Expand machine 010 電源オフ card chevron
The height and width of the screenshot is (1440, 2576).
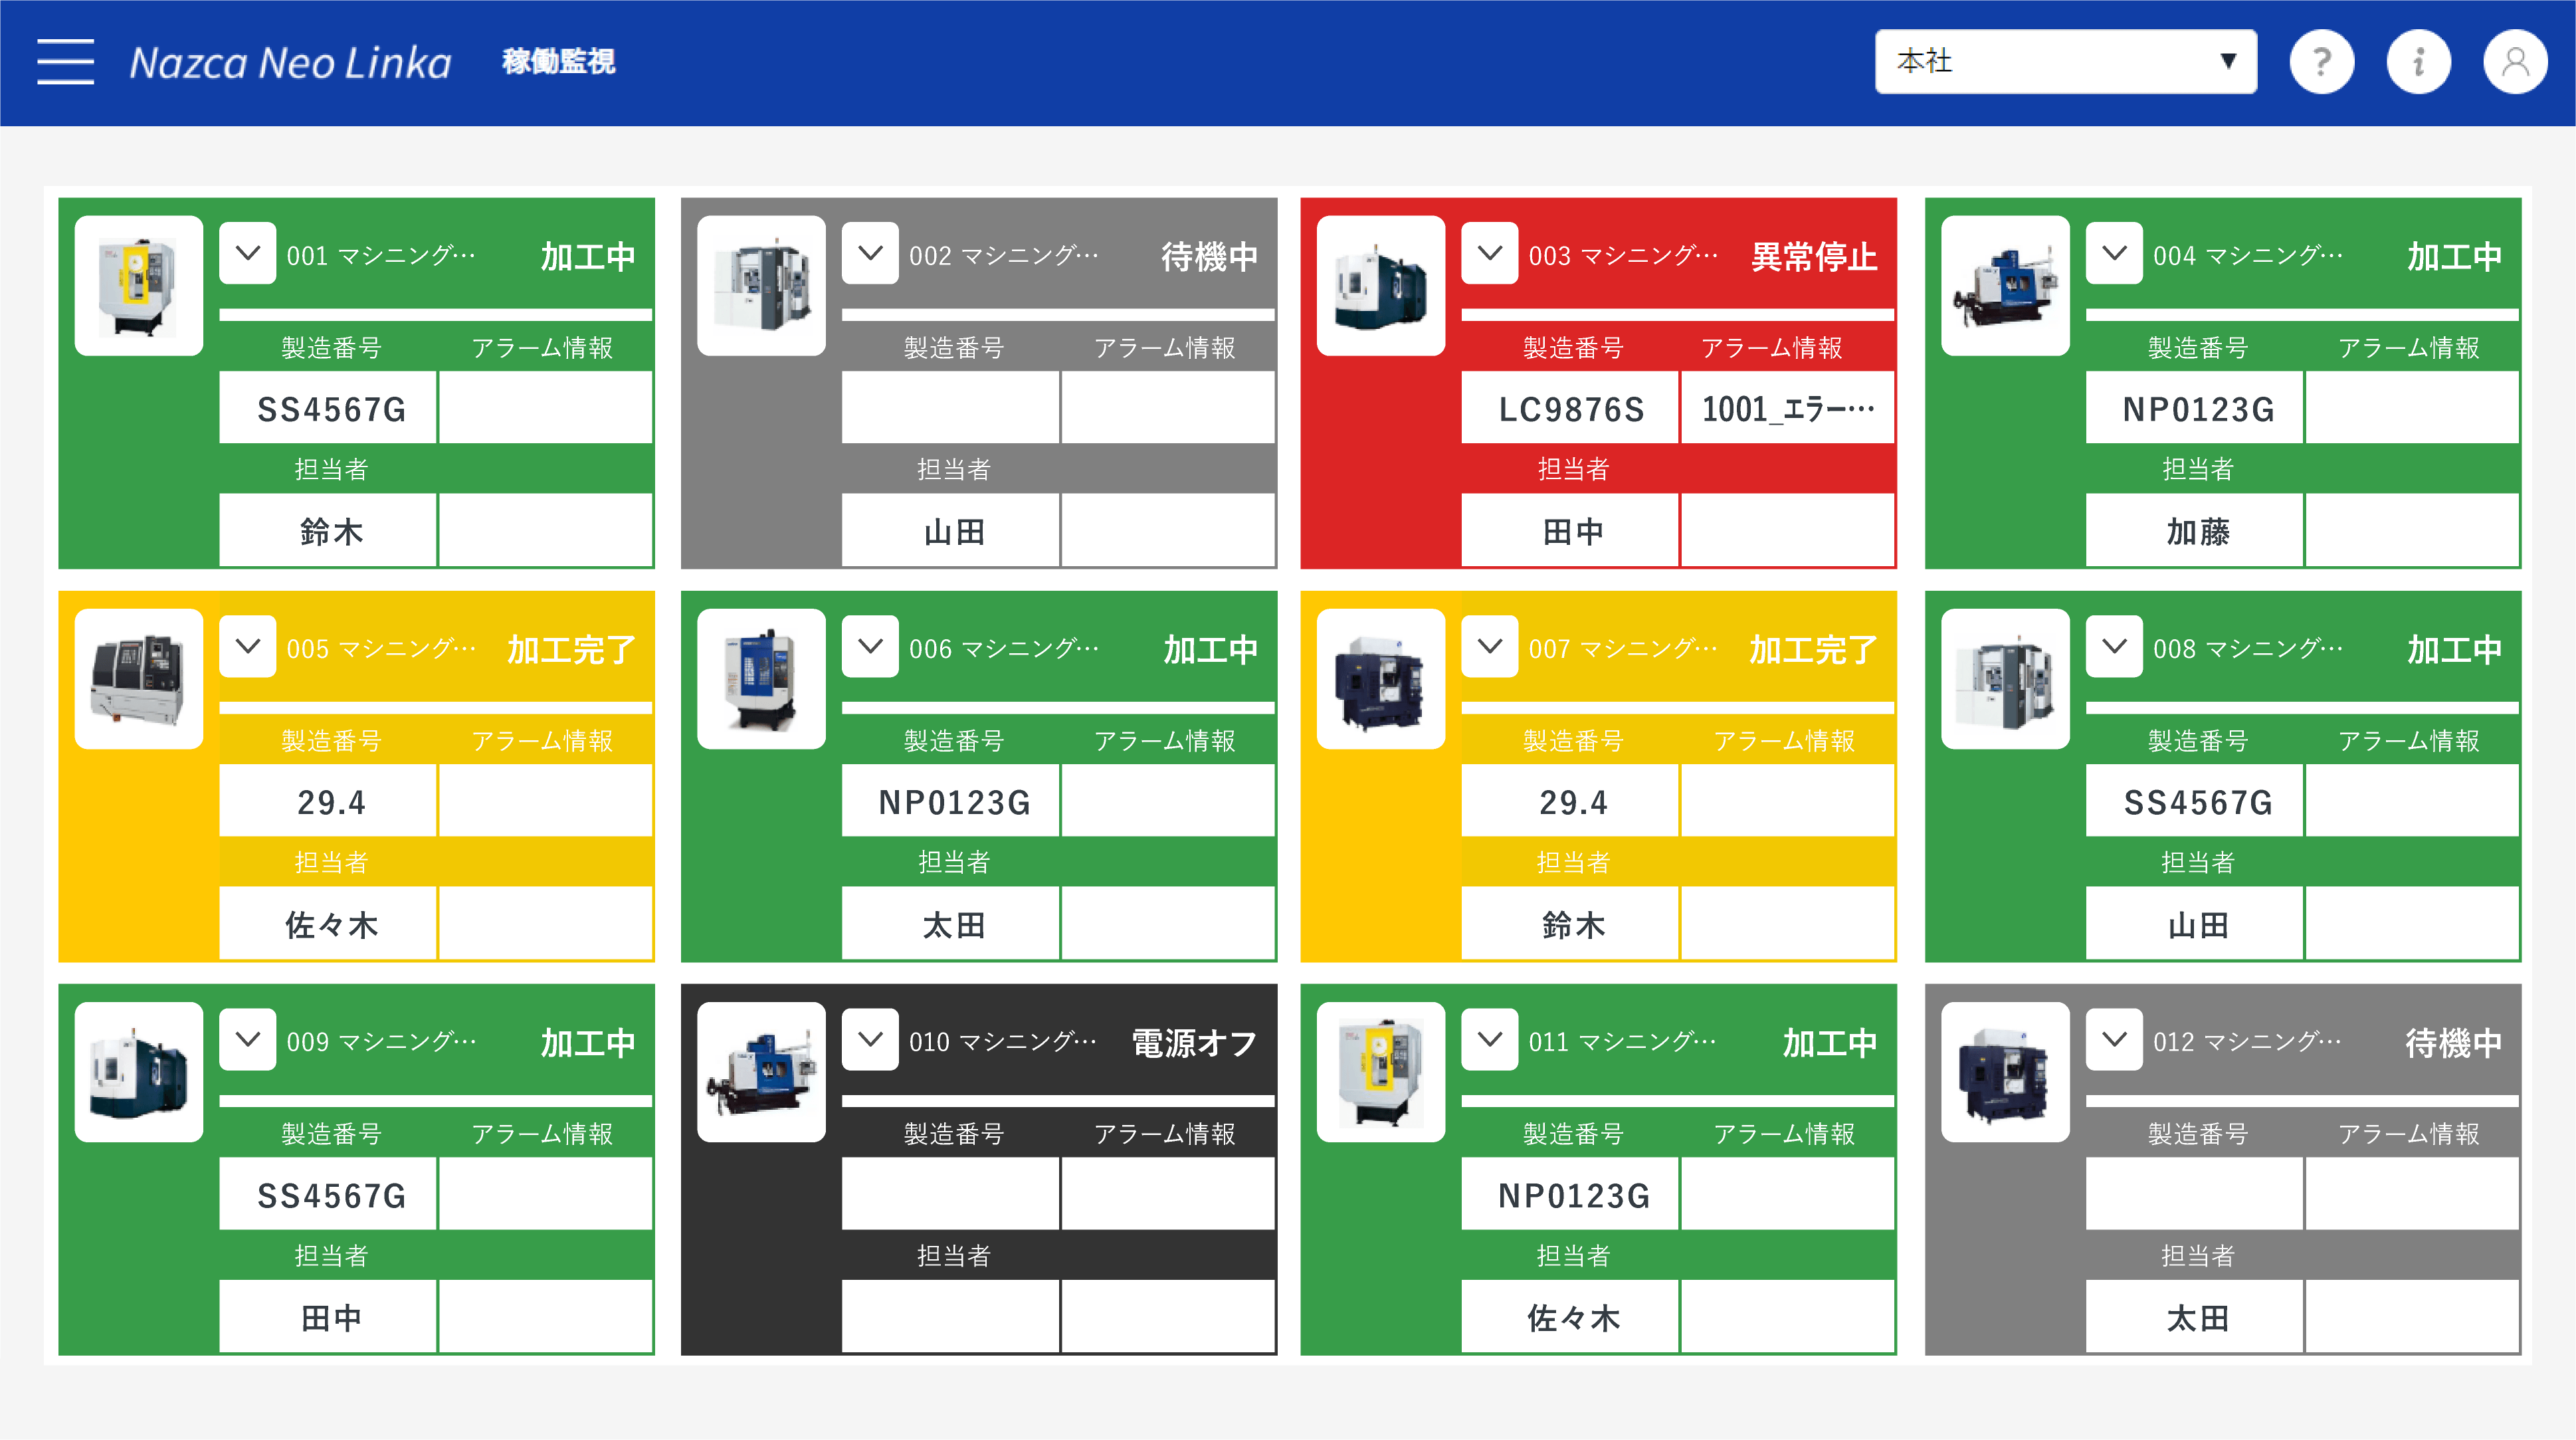pos(870,1039)
